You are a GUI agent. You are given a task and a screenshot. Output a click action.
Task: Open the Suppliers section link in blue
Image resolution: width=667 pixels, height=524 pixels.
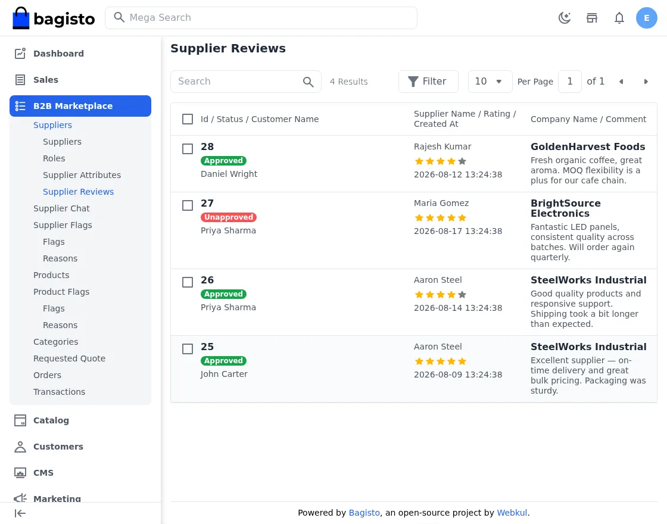pyautogui.click(x=53, y=125)
